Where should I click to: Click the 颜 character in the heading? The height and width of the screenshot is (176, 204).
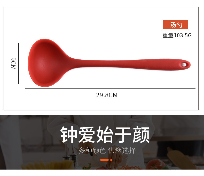pyautogui.click(x=141, y=135)
